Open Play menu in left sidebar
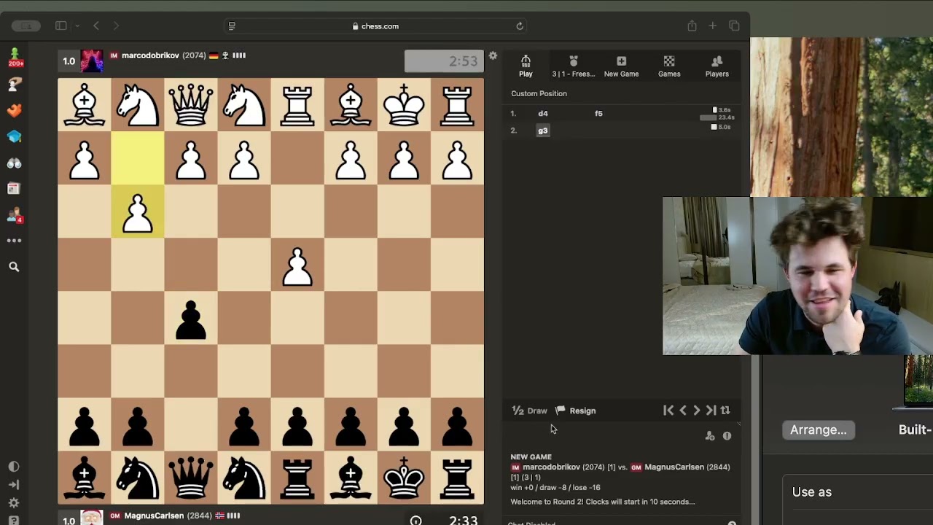The height and width of the screenshot is (525, 933). tap(14, 85)
